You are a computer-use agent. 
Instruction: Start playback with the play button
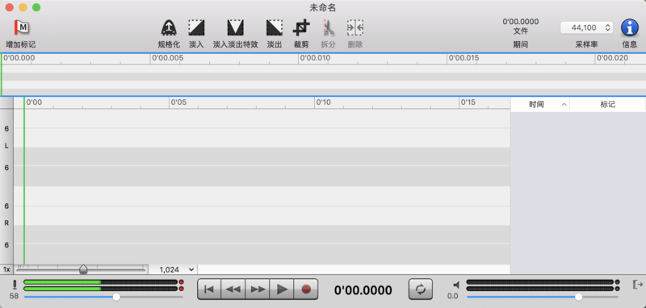coord(282,289)
